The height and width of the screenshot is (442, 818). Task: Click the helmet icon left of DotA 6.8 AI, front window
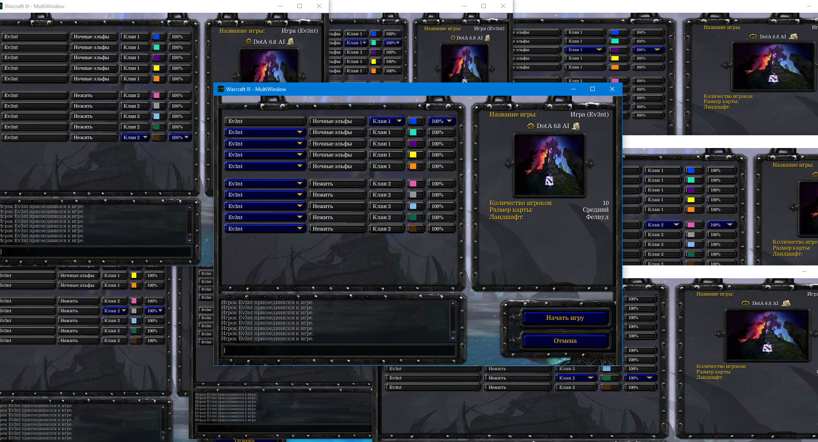click(530, 126)
